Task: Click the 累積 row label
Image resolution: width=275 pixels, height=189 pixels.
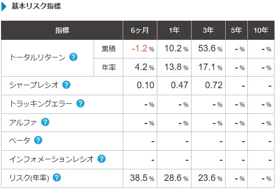Action: click(x=109, y=49)
